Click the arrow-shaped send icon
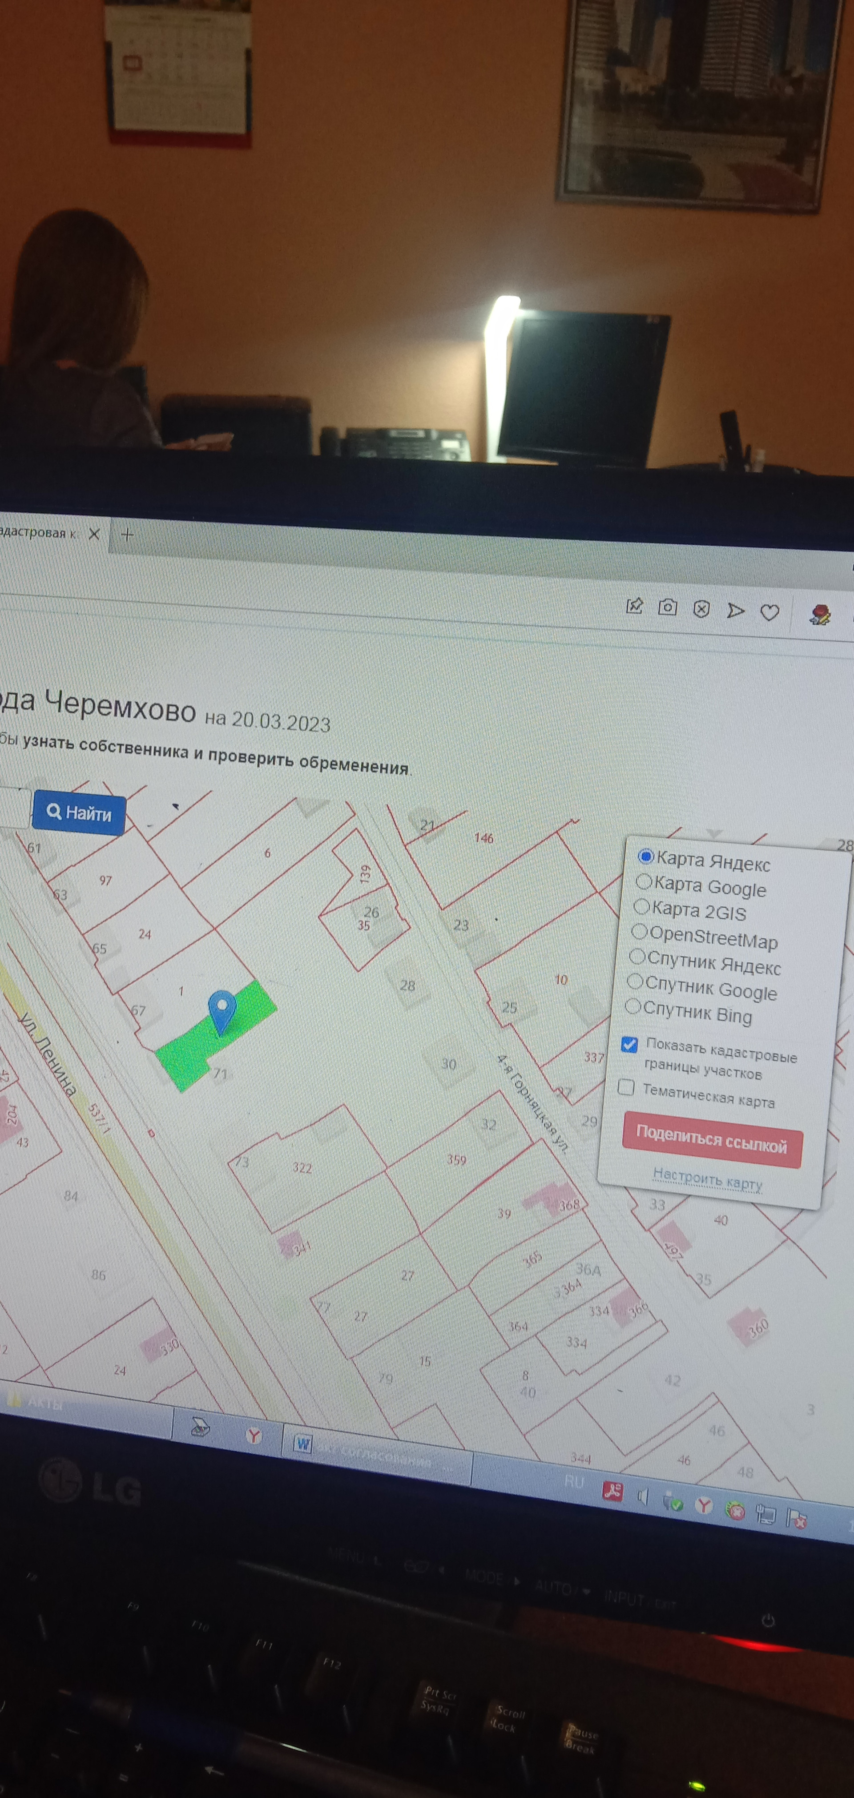854x1798 pixels. [x=735, y=611]
